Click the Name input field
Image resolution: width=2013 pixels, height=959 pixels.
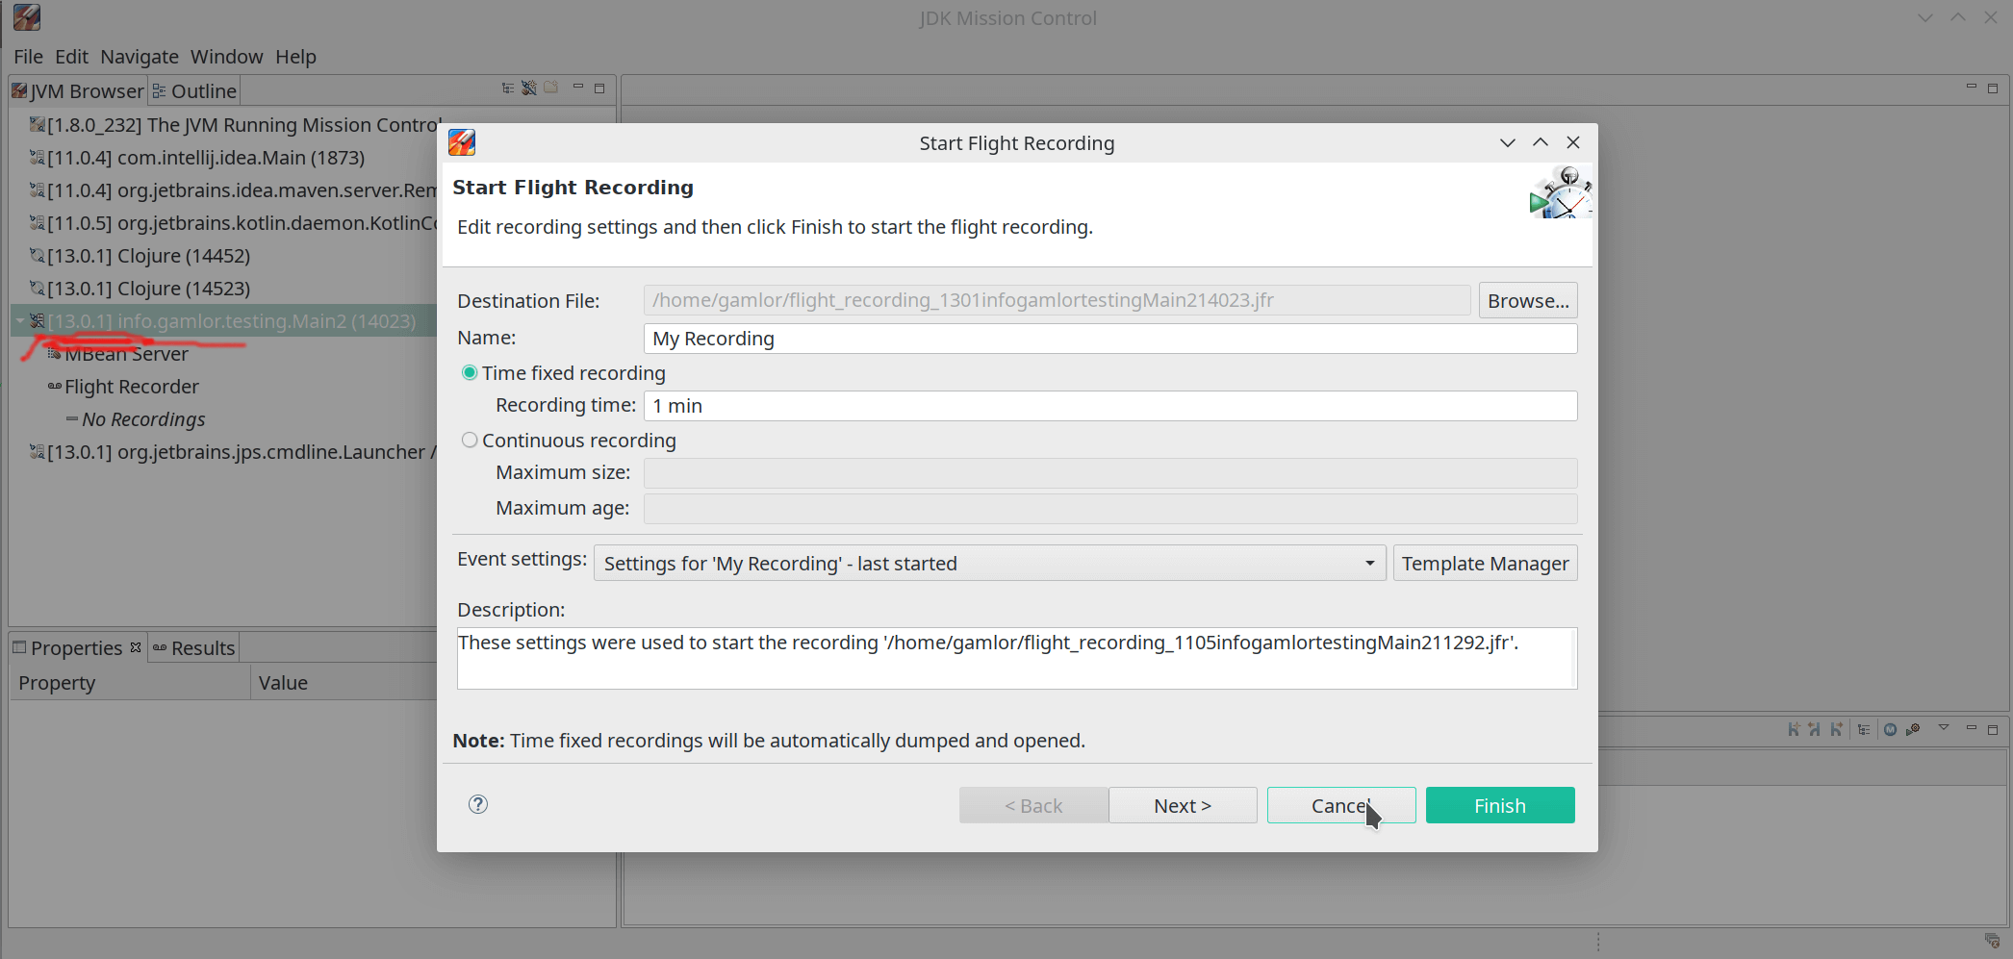point(1110,339)
